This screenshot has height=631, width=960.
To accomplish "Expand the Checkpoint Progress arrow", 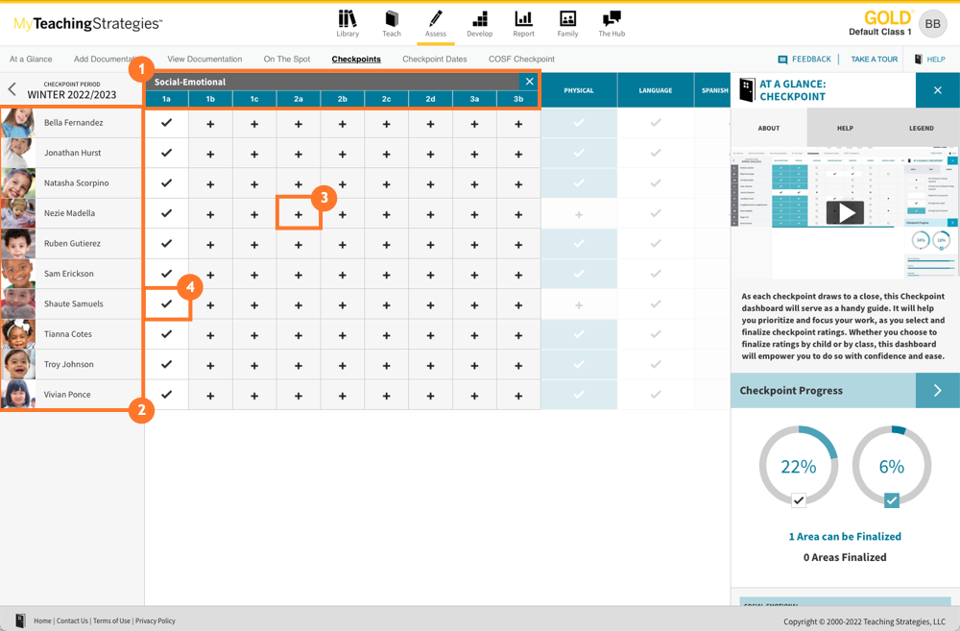I will (937, 391).
